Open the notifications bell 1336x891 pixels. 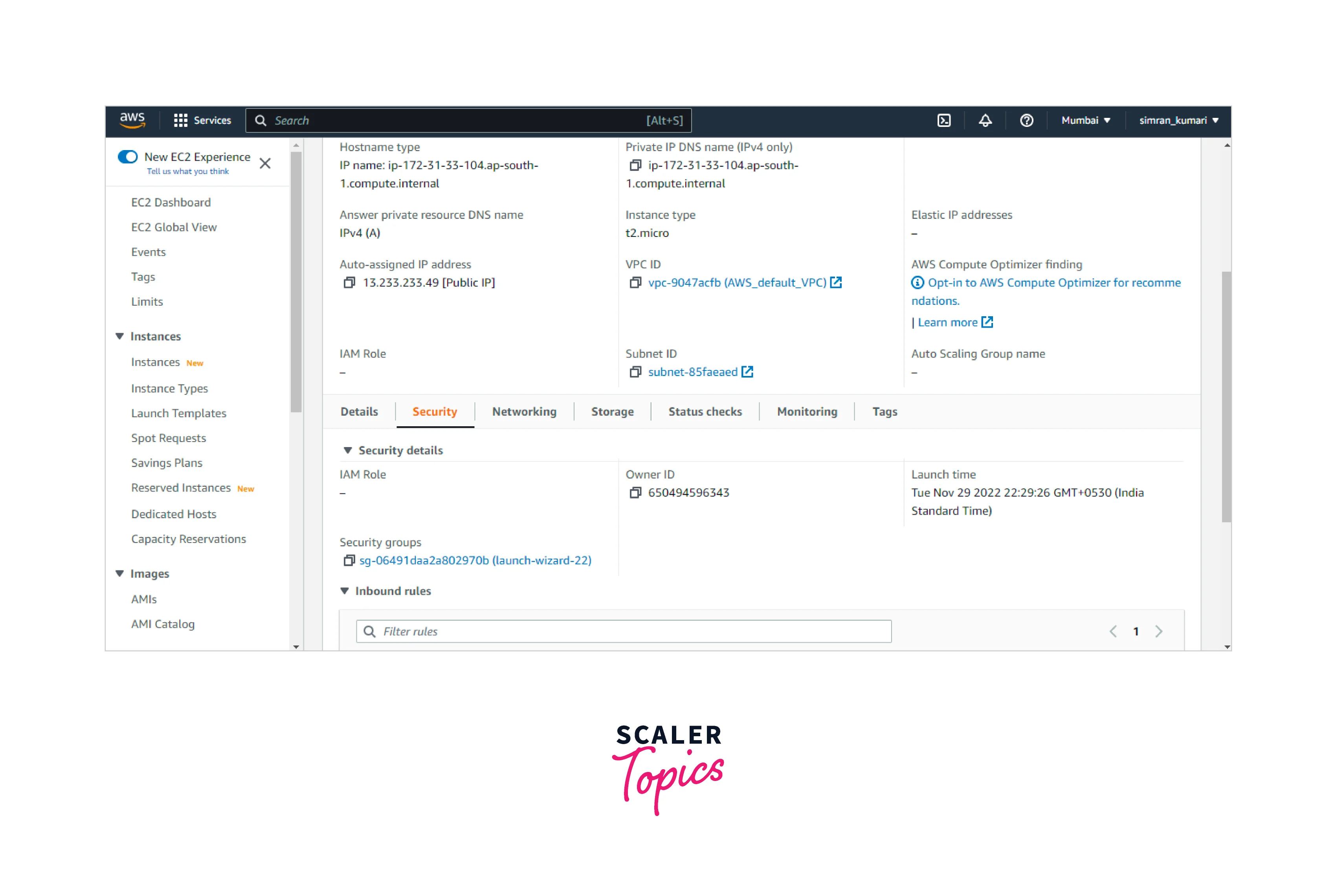985,120
